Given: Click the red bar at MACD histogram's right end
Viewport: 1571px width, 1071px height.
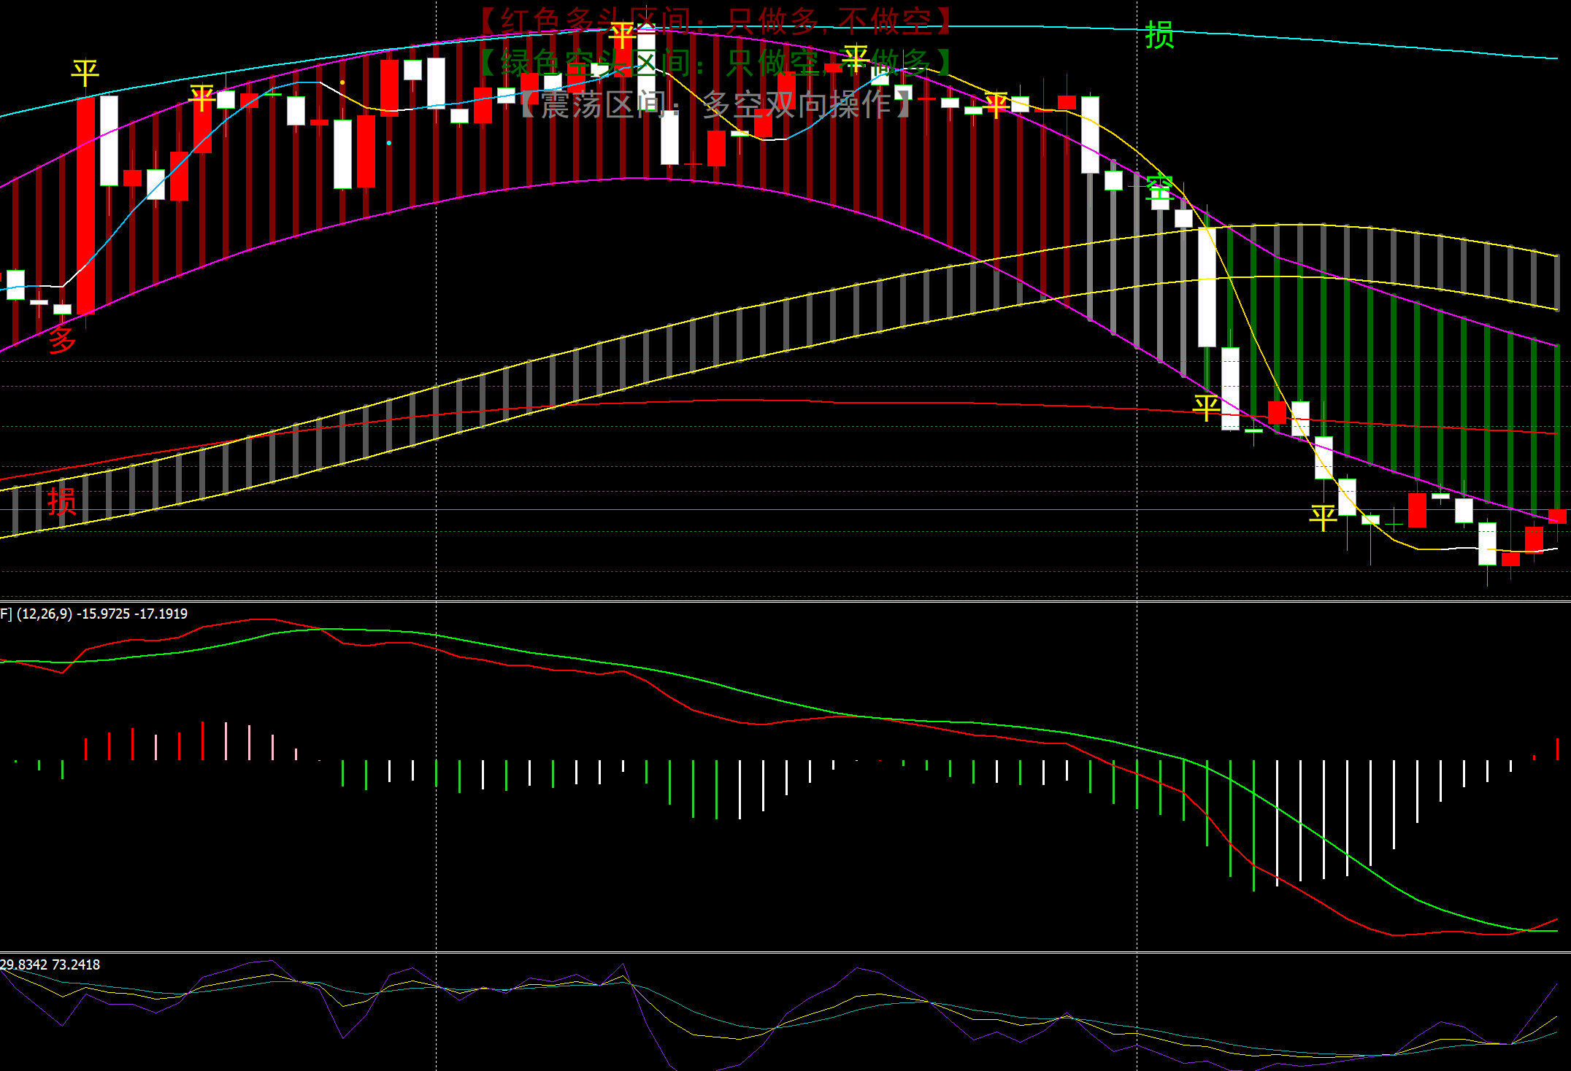Looking at the screenshot, I should coord(1557,749).
